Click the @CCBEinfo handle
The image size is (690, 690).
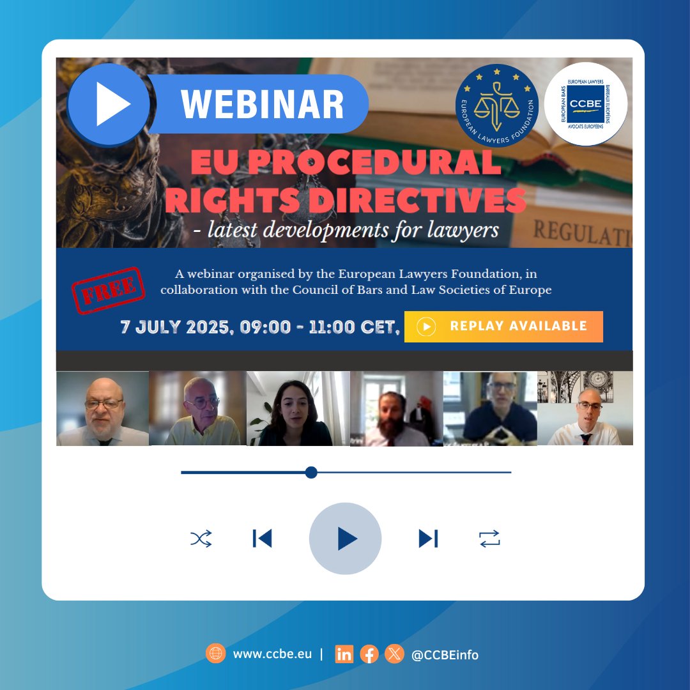(x=445, y=655)
